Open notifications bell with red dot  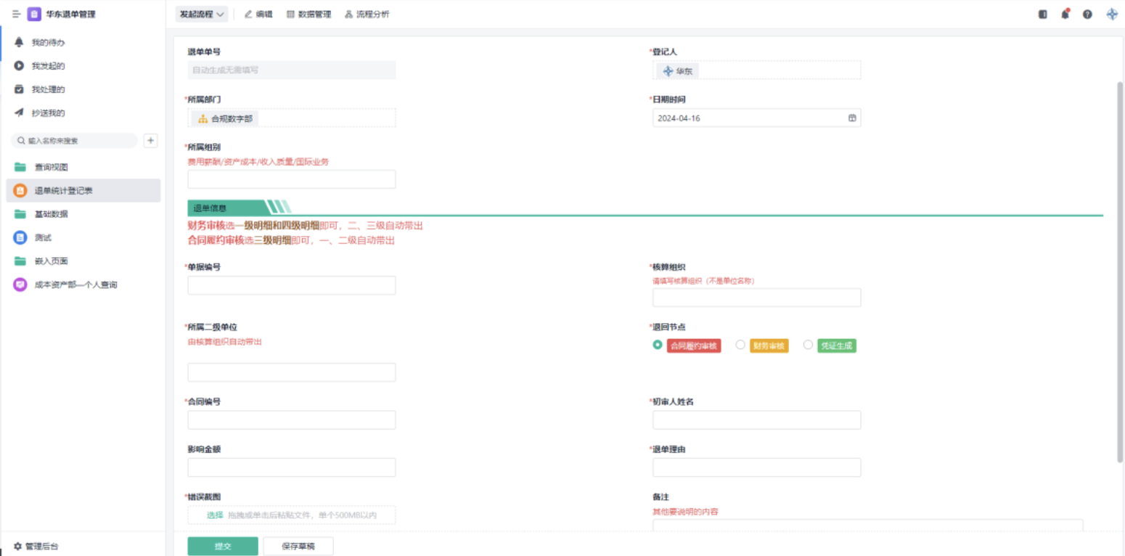coord(1065,14)
